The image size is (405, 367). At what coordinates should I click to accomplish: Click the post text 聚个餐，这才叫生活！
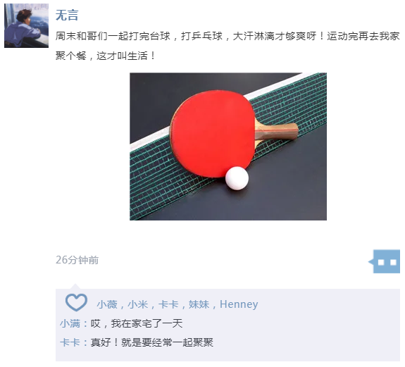click(106, 56)
